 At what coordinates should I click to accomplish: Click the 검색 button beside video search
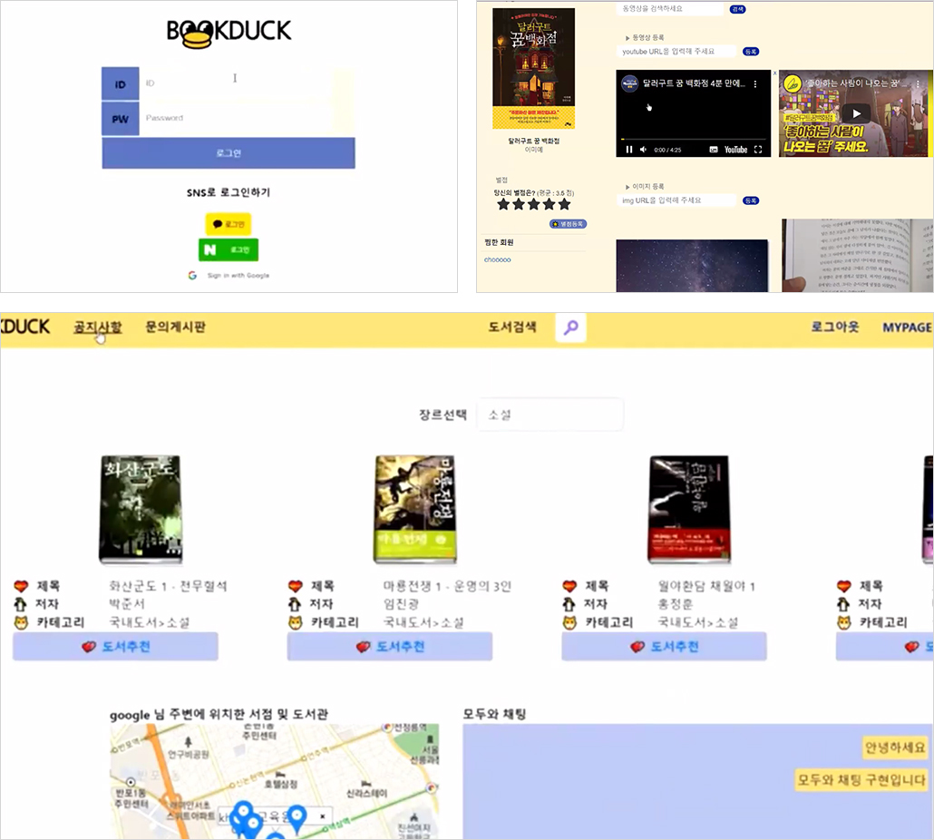tap(738, 9)
